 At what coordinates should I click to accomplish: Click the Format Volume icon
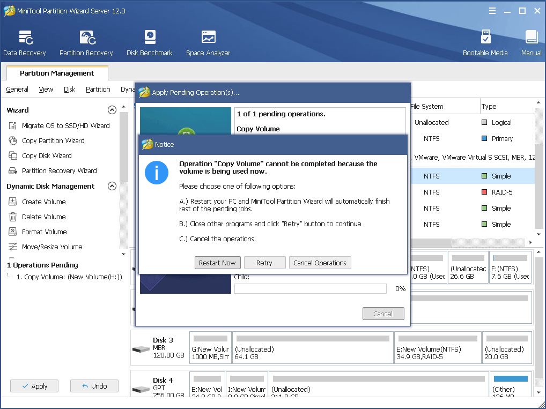click(x=13, y=232)
